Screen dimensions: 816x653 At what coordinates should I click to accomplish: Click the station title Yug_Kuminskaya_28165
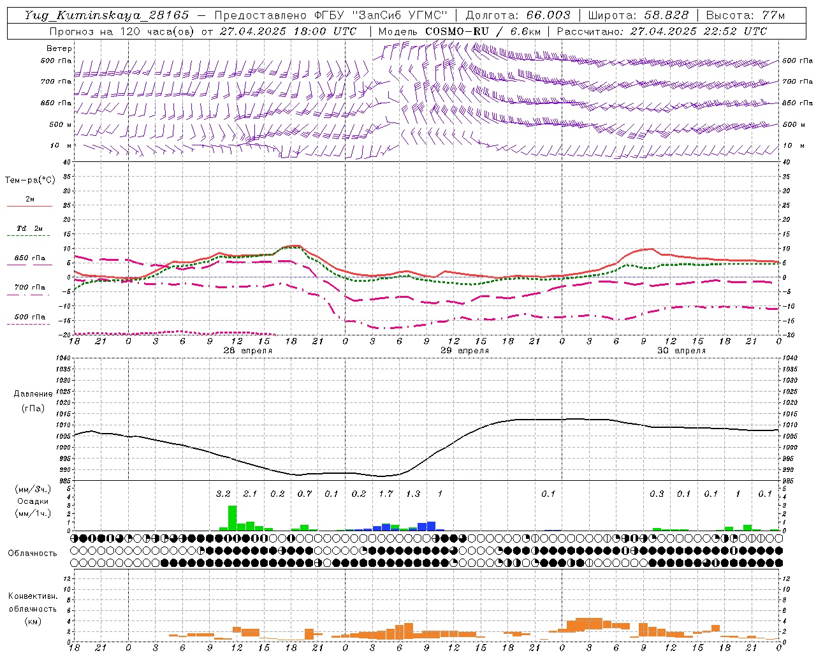coord(106,15)
